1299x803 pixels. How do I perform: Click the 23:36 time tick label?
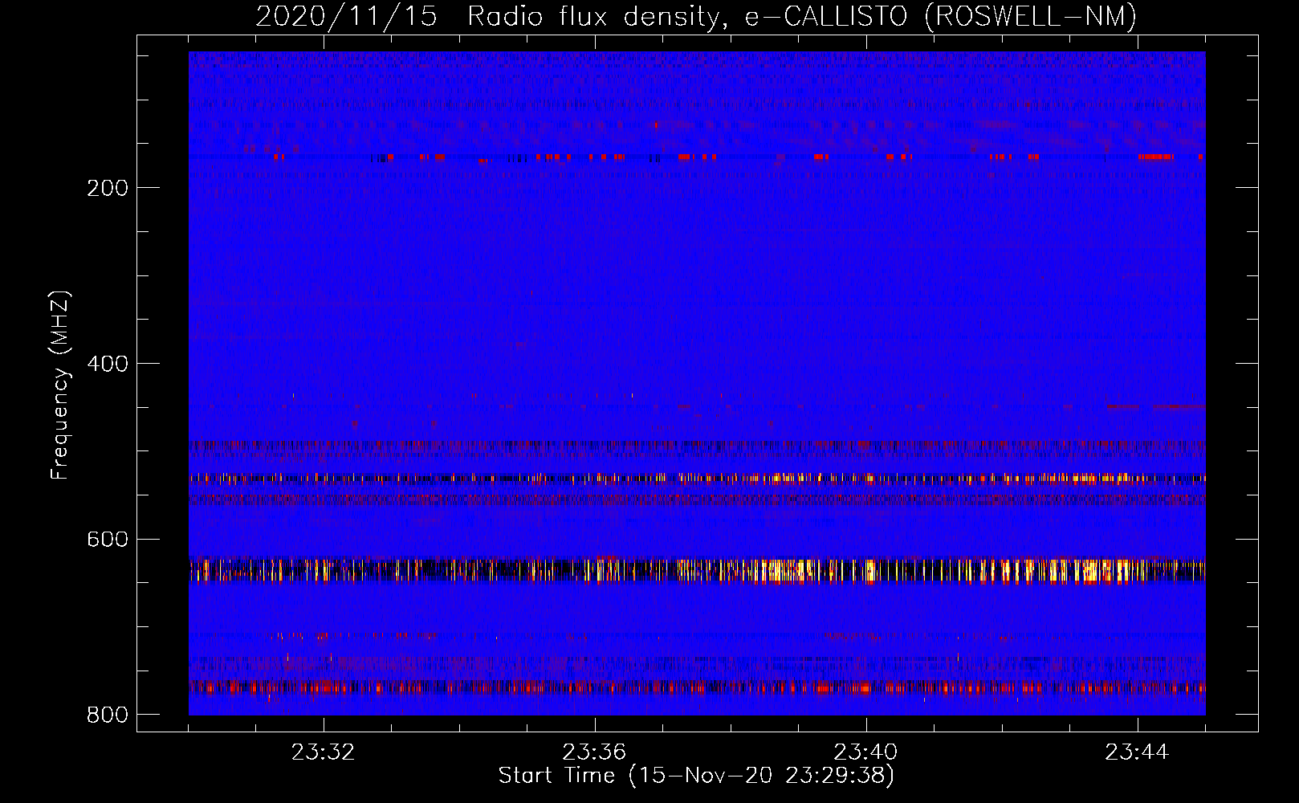tap(595, 752)
